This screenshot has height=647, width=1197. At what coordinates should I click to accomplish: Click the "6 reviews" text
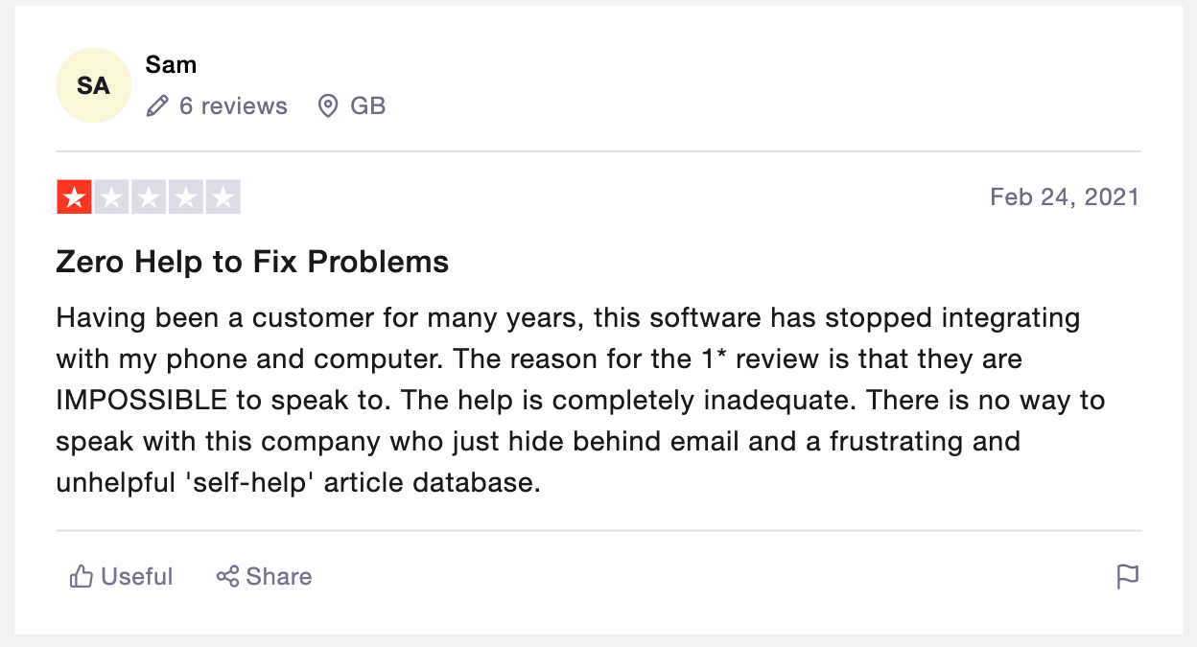(233, 106)
